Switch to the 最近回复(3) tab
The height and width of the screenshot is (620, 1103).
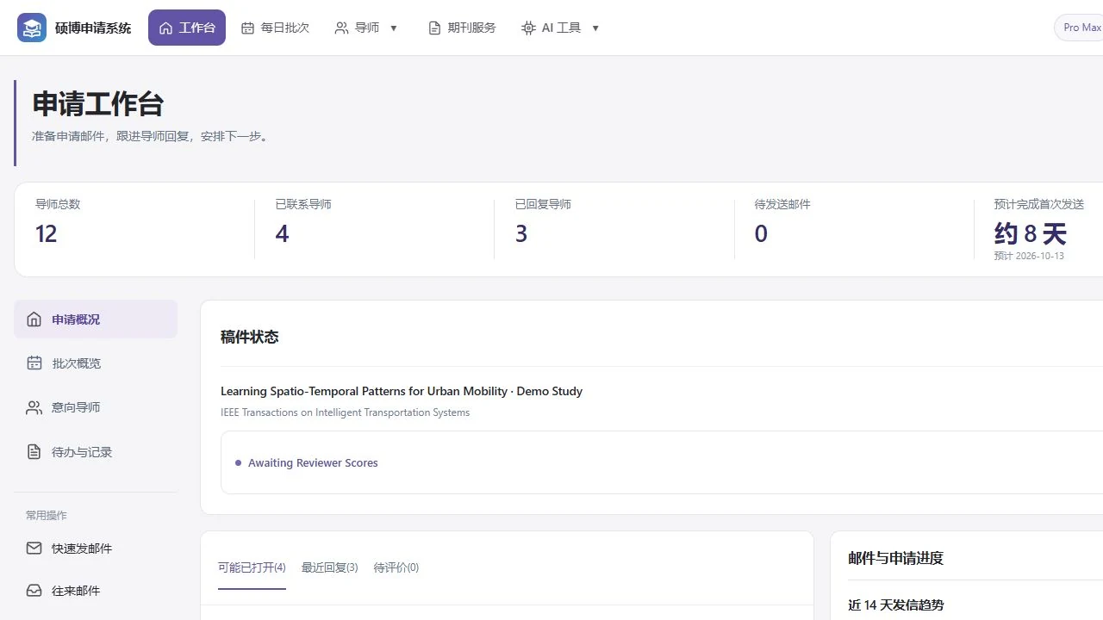click(330, 567)
